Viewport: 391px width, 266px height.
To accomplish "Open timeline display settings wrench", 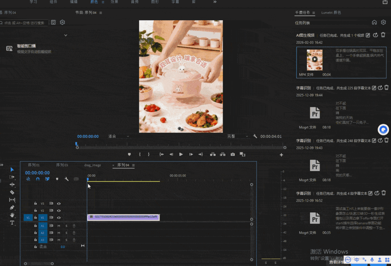I will click(66, 179).
